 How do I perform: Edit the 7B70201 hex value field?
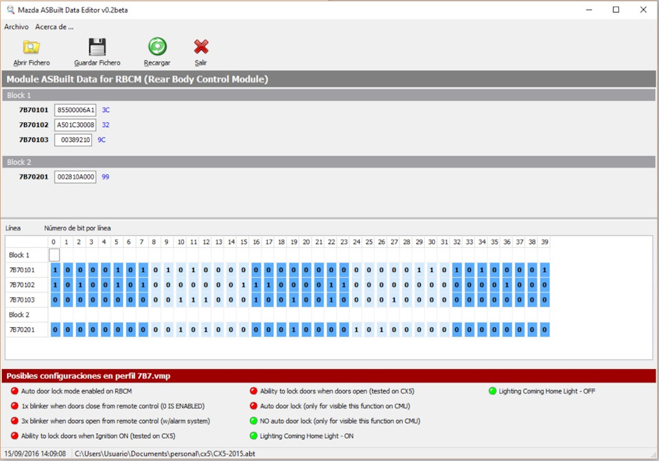(x=76, y=177)
